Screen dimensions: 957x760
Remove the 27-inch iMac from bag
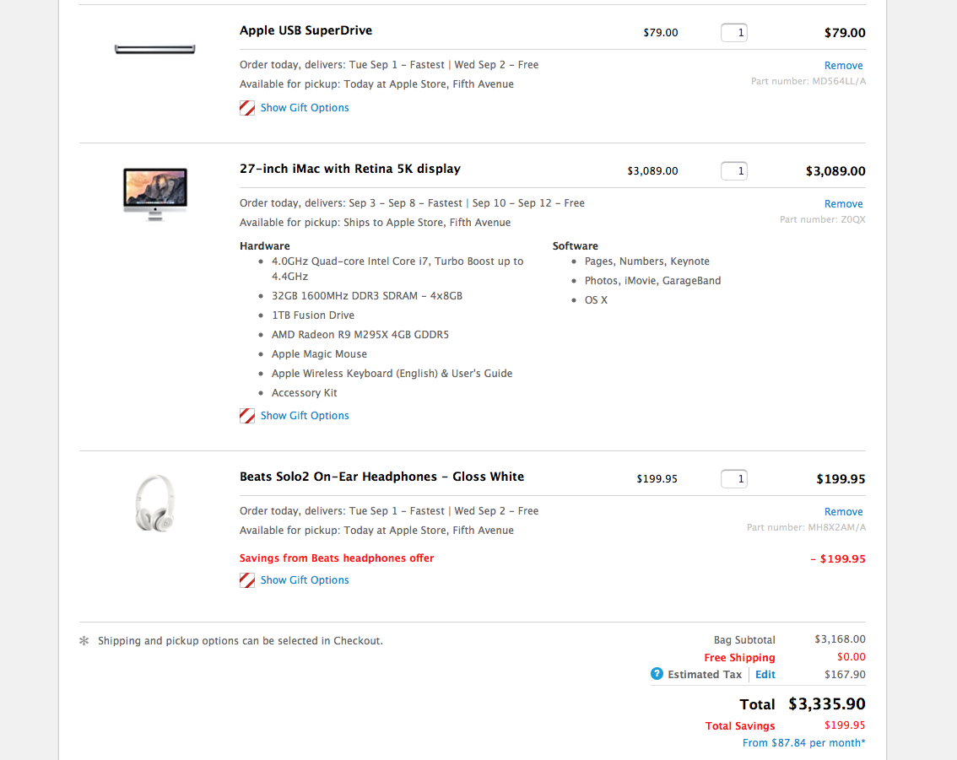click(x=843, y=204)
